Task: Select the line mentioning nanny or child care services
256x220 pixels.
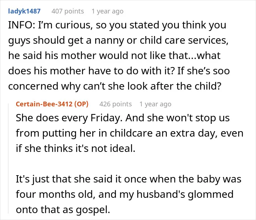Action: 118,40
